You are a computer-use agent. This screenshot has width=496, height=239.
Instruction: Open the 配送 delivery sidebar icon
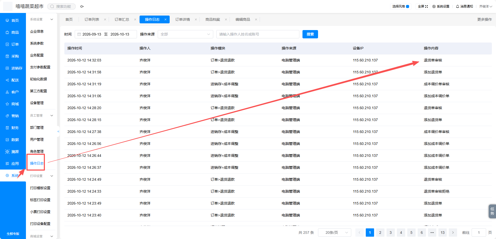coord(7,80)
